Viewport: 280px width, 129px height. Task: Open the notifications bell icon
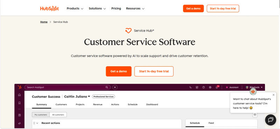pyautogui.click(x=217, y=87)
